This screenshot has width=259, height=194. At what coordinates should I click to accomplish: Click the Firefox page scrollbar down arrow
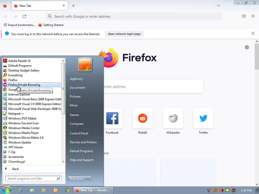click(257, 184)
